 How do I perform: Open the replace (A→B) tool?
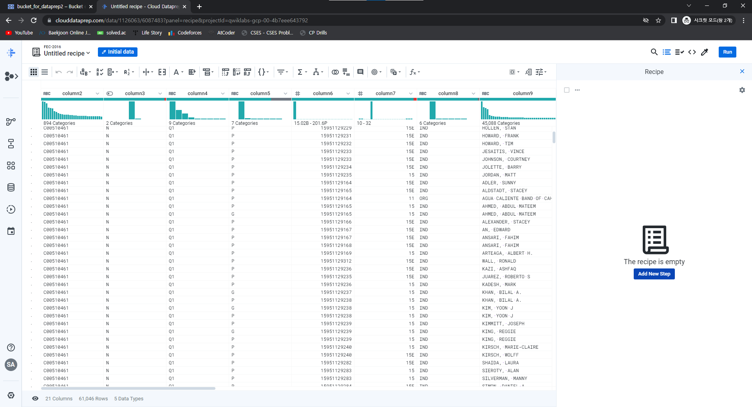click(x=85, y=72)
